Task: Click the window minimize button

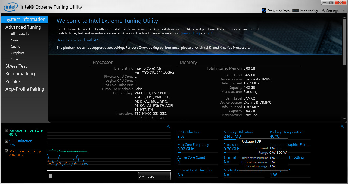Action: (x=325, y=2)
